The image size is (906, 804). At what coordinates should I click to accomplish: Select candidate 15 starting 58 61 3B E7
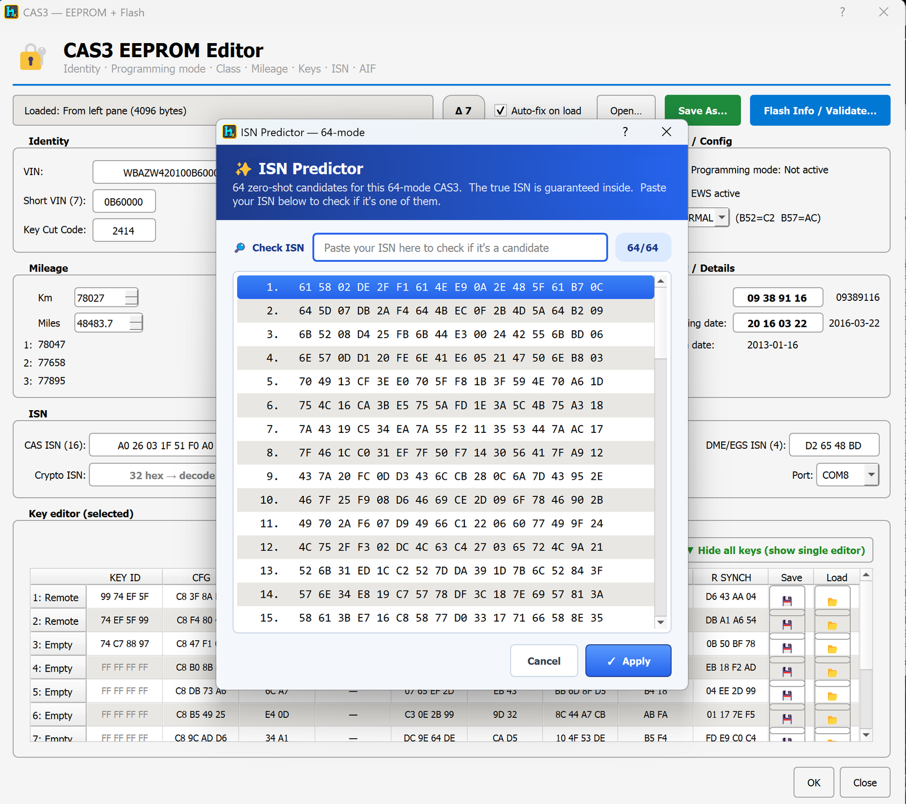click(446, 618)
